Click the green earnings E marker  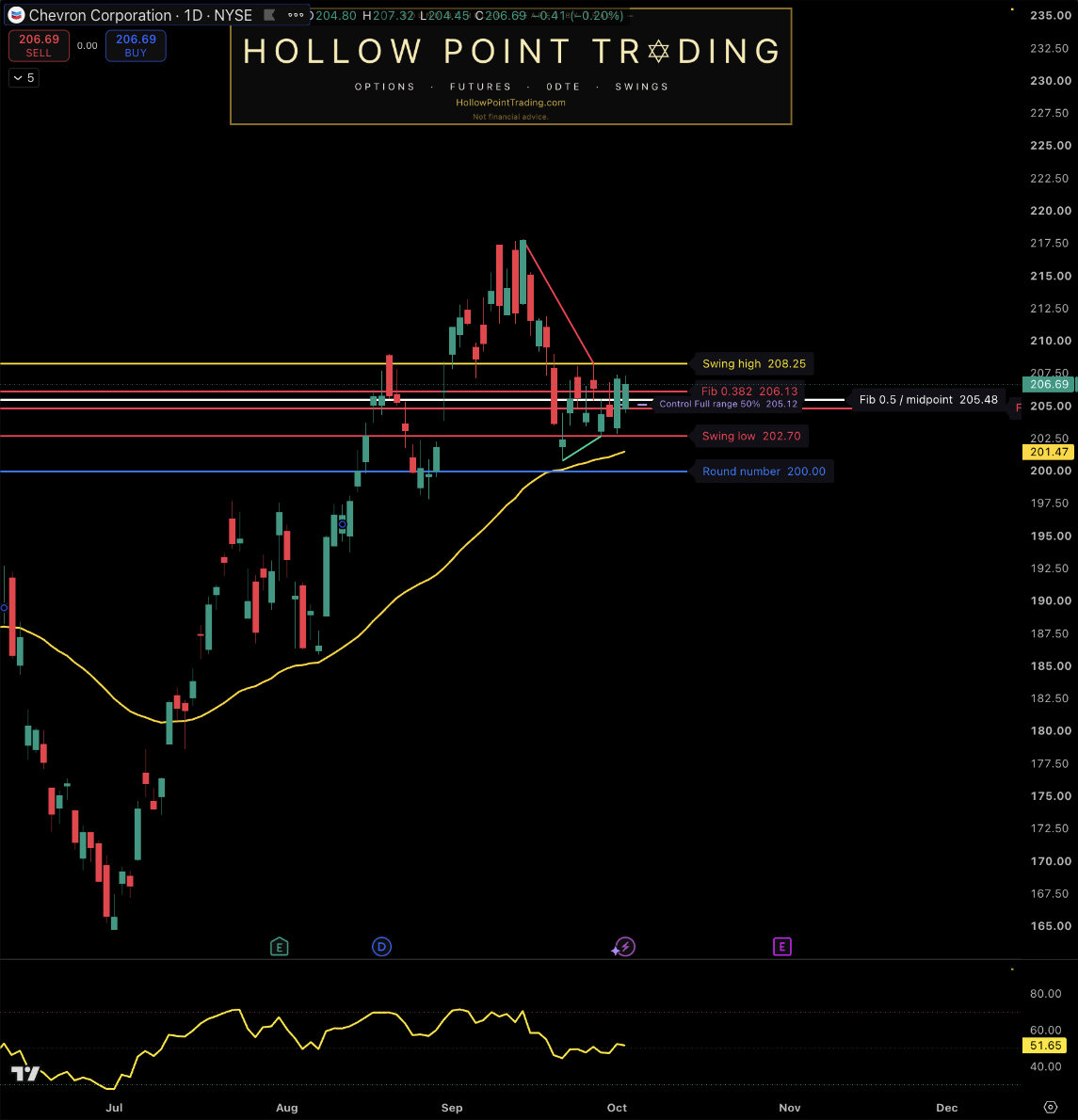280,947
